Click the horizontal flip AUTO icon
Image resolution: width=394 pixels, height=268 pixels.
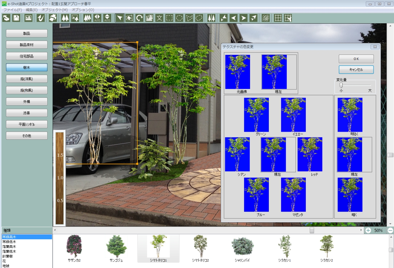pyautogui.click(x=97, y=18)
